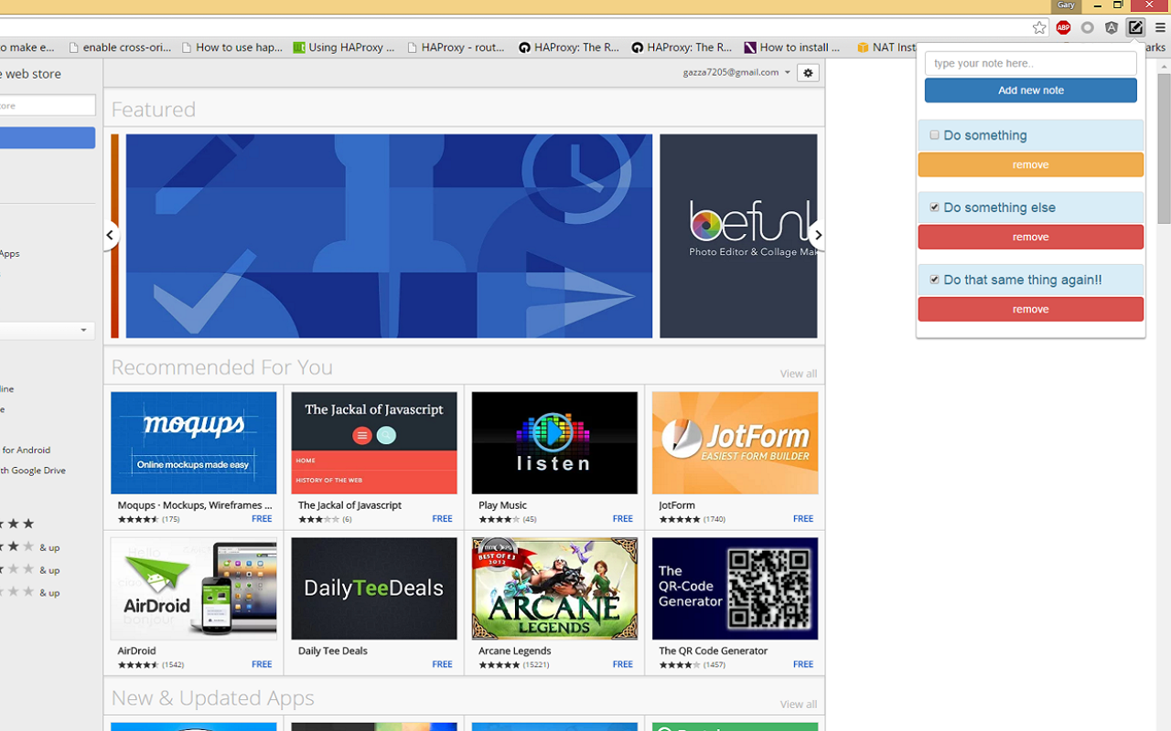Click FREE on the Arcane Legends card

(x=623, y=664)
